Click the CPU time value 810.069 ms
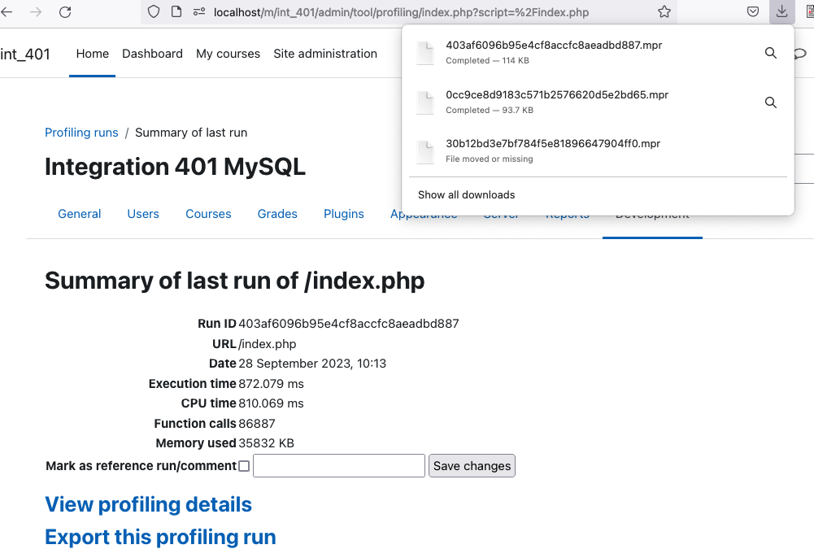 pyautogui.click(x=271, y=403)
